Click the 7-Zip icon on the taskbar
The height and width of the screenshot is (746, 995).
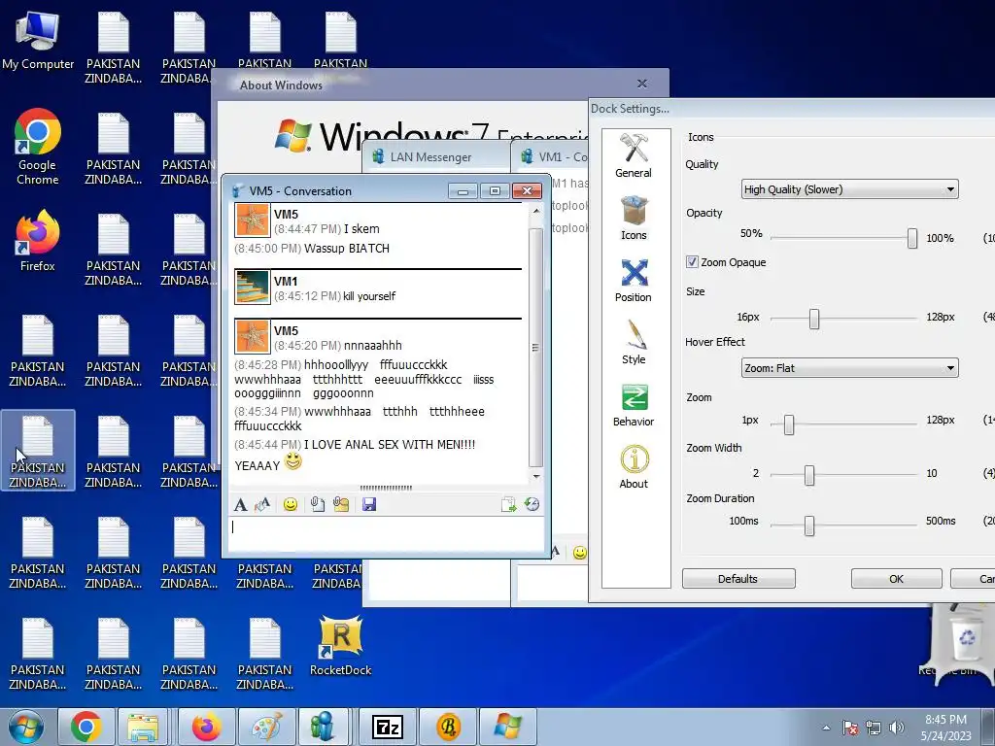pyautogui.click(x=388, y=727)
